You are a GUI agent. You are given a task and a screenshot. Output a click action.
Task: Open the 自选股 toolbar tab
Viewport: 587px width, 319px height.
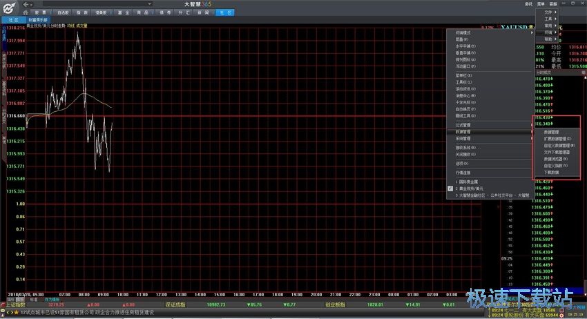pyautogui.click(x=63, y=12)
